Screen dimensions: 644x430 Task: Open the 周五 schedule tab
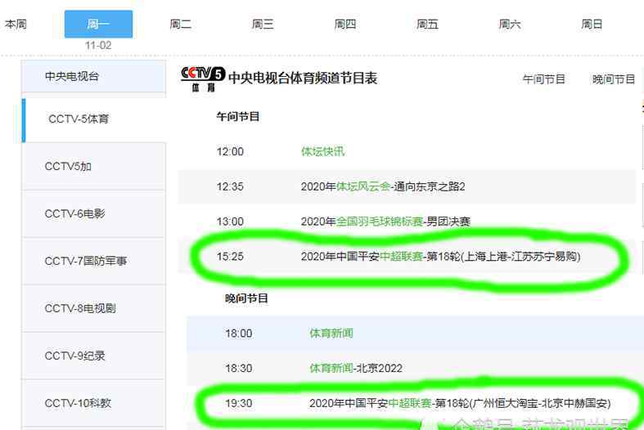pos(427,25)
